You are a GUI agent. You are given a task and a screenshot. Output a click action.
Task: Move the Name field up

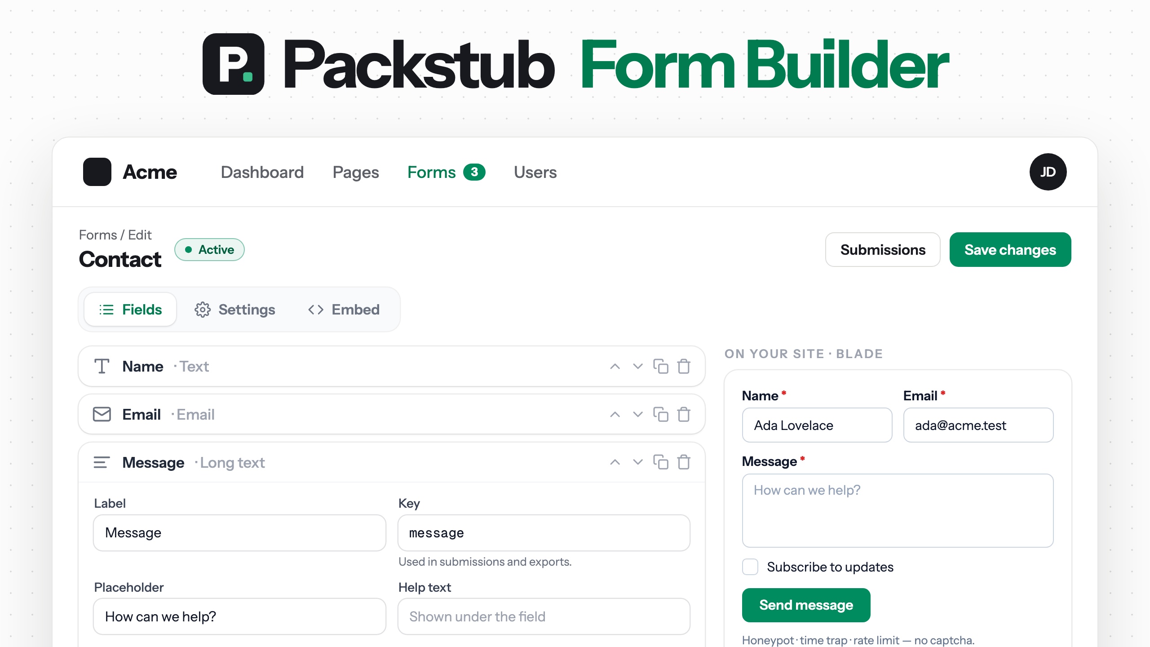point(615,366)
